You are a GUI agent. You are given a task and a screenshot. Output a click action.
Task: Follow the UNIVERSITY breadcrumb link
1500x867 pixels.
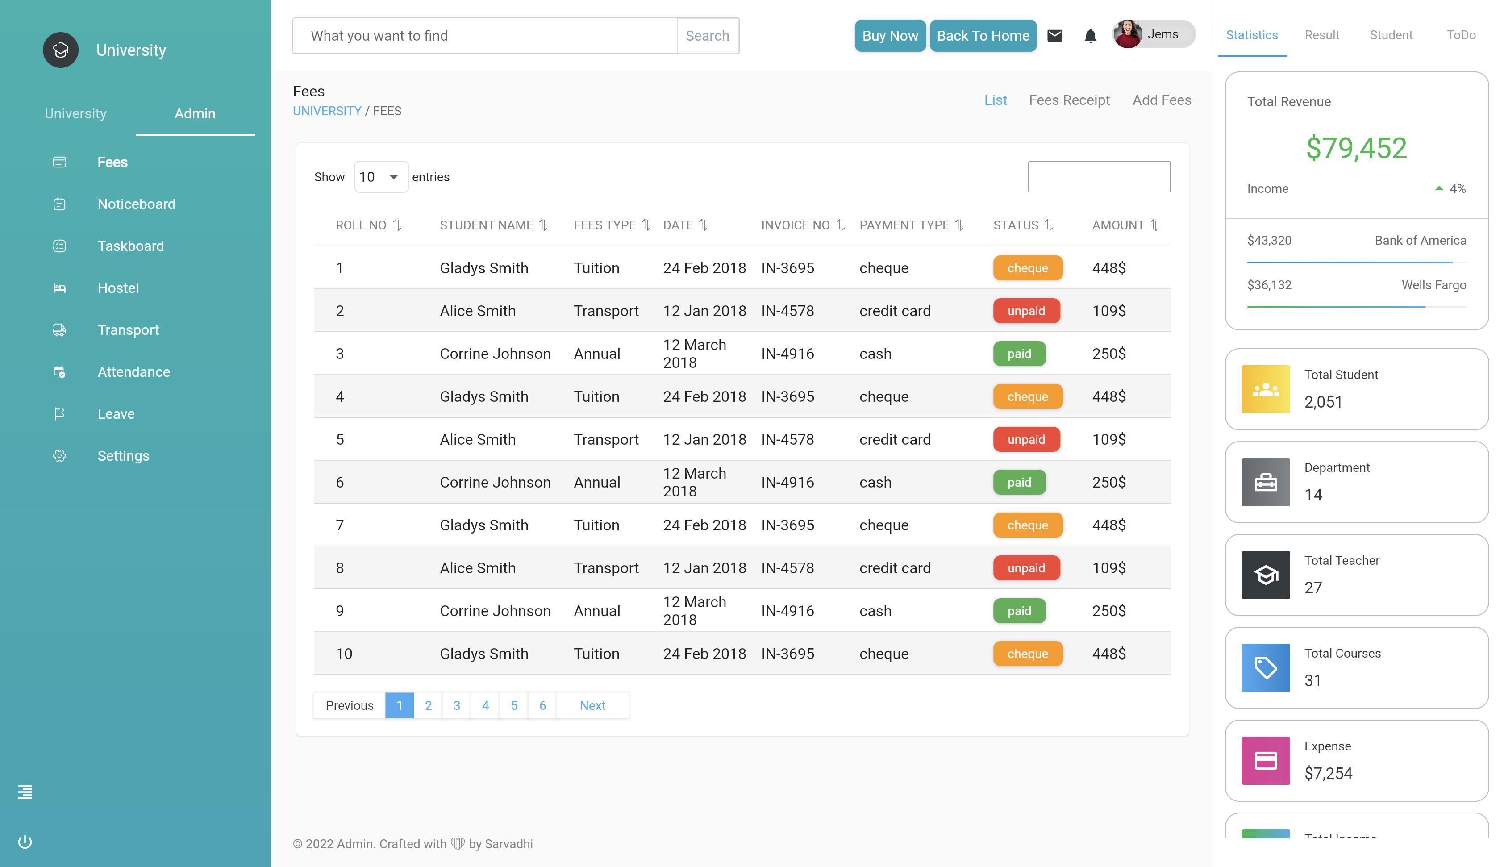coord(327,111)
